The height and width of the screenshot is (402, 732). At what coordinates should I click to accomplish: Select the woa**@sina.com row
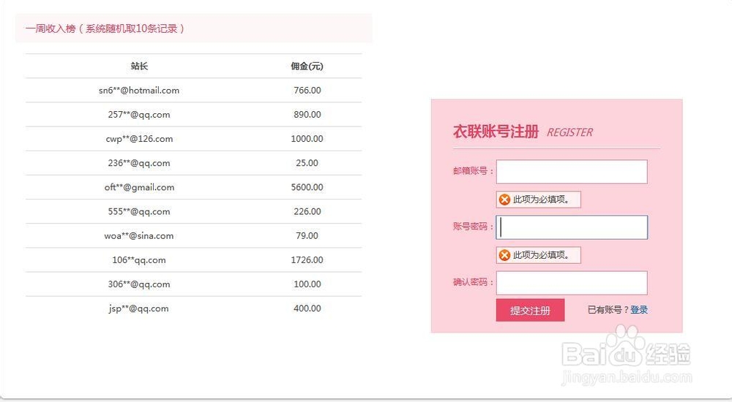(139, 236)
